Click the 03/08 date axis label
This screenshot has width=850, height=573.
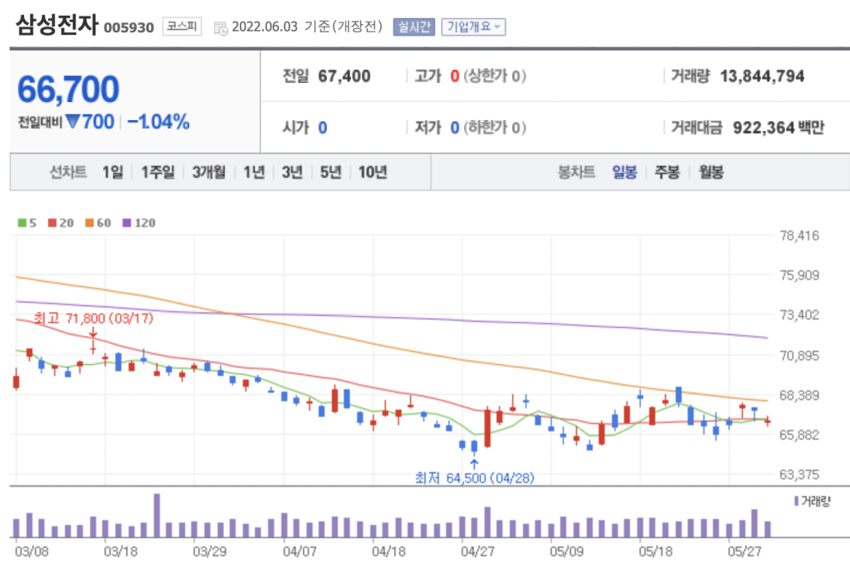[32, 551]
